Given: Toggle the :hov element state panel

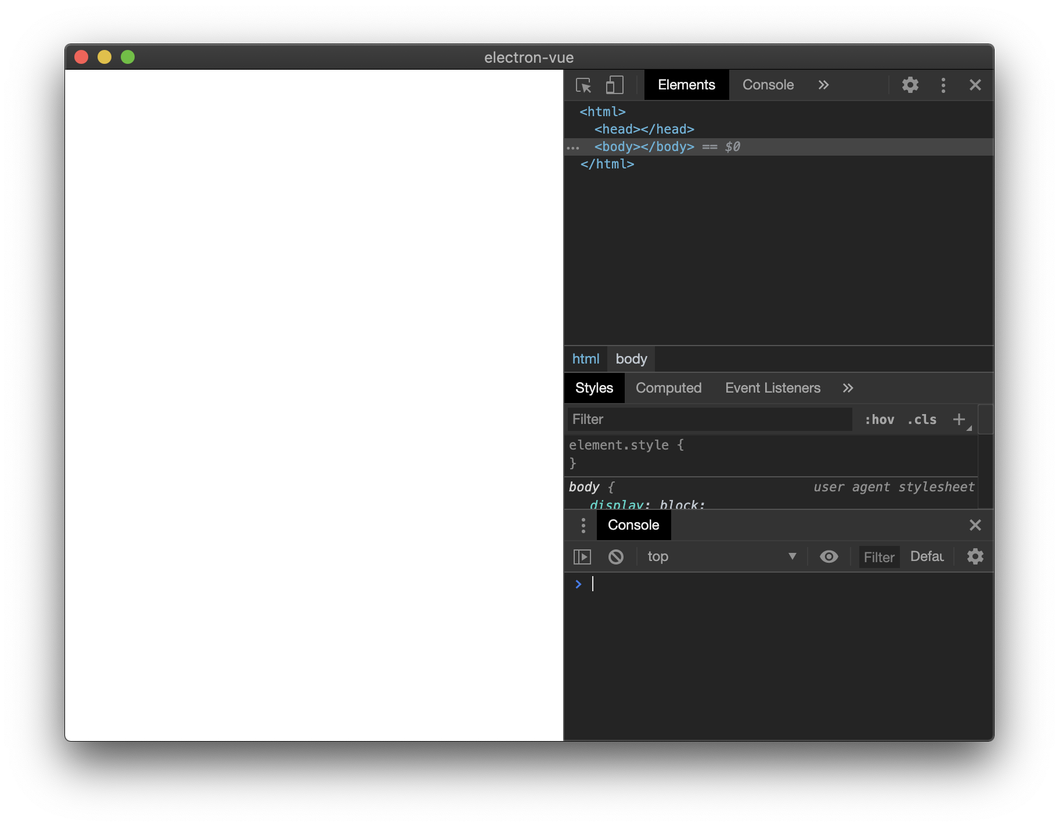Looking at the screenshot, I should pyautogui.click(x=879, y=419).
